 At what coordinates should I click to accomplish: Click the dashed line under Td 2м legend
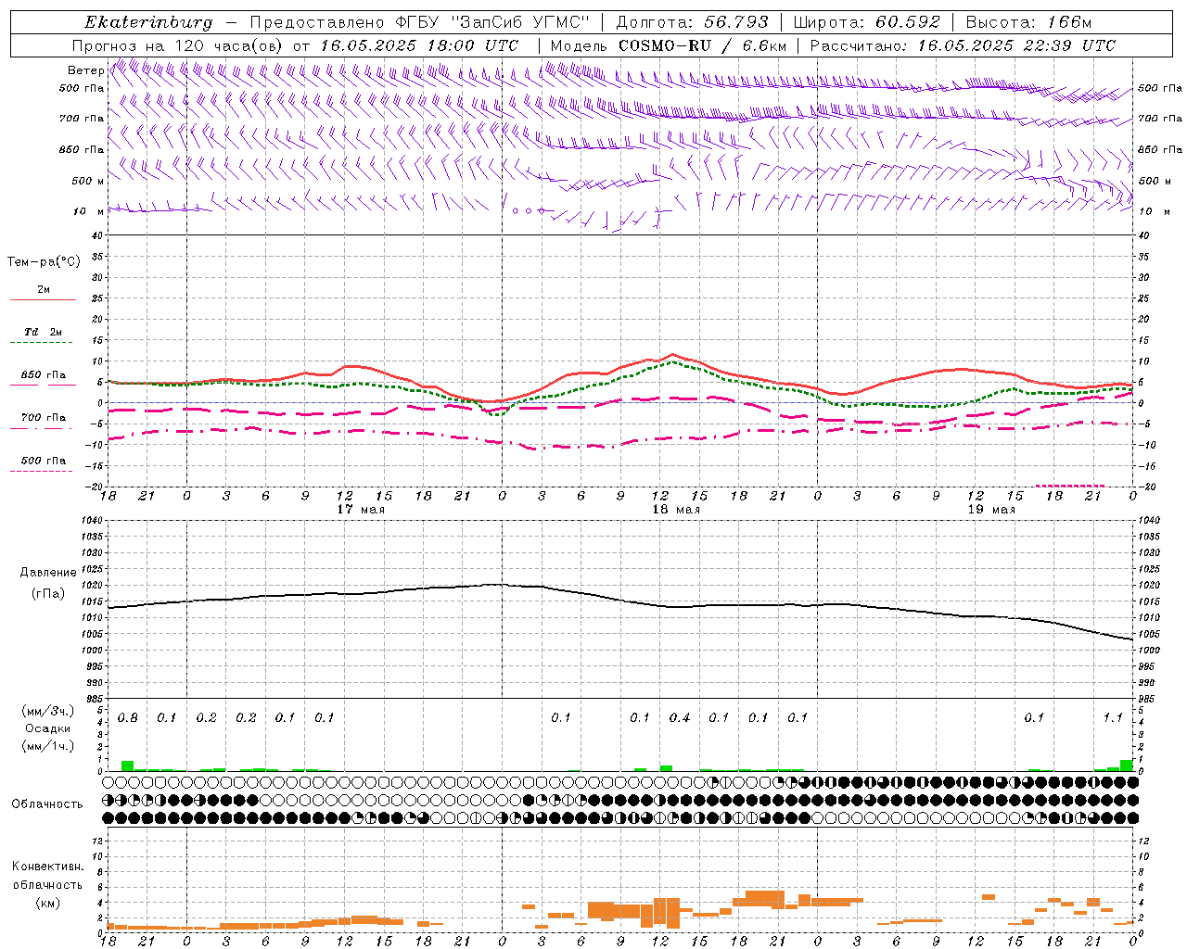click(x=43, y=343)
